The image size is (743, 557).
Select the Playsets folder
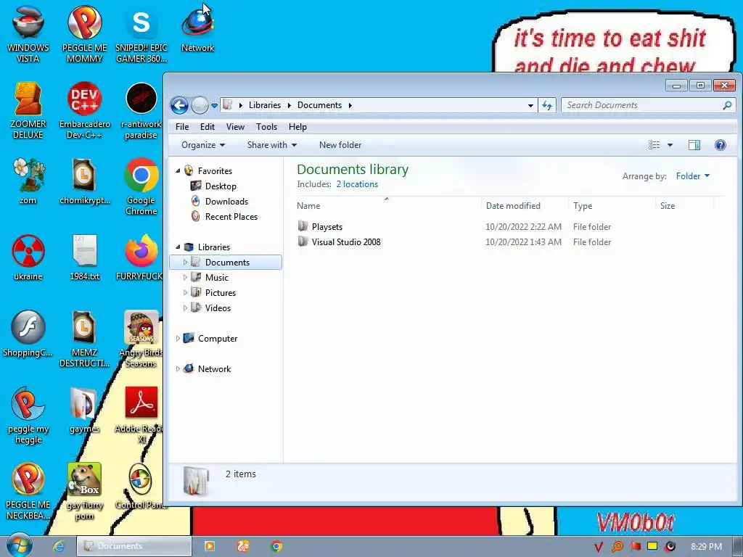tap(327, 227)
